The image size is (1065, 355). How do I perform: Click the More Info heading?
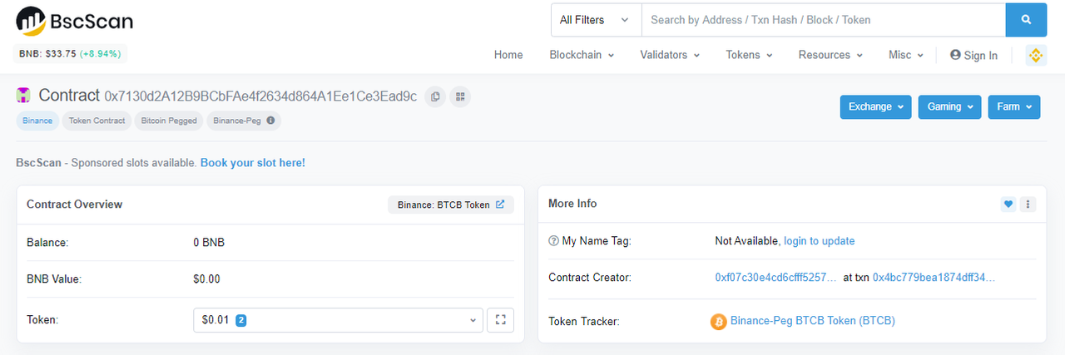point(572,204)
